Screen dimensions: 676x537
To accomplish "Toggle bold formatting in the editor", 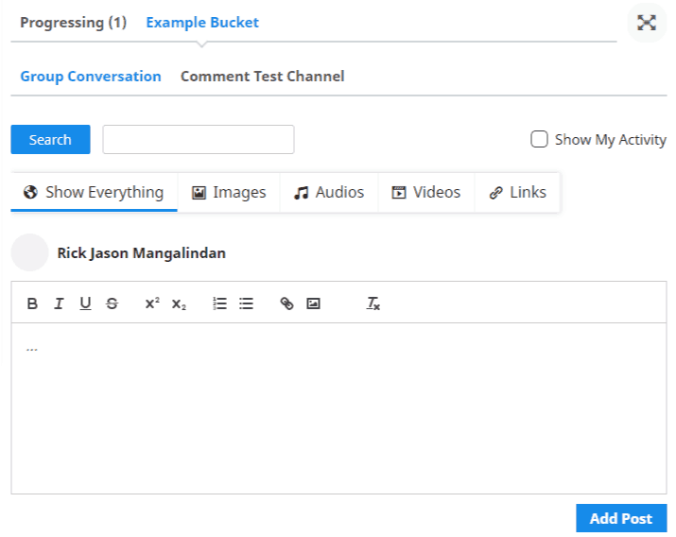I will coord(32,303).
